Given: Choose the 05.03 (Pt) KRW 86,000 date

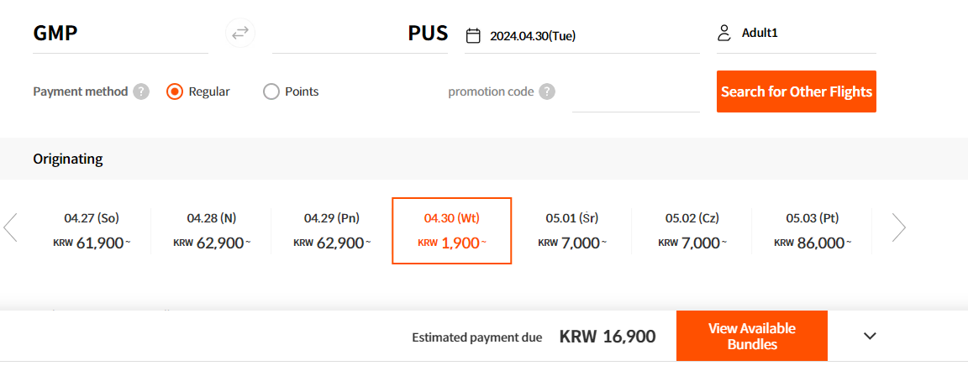Looking at the screenshot, I should pos(812,231).
